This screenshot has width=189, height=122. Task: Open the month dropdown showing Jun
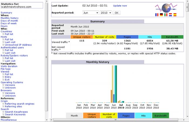pyautogui.click(x=90, y=13)
